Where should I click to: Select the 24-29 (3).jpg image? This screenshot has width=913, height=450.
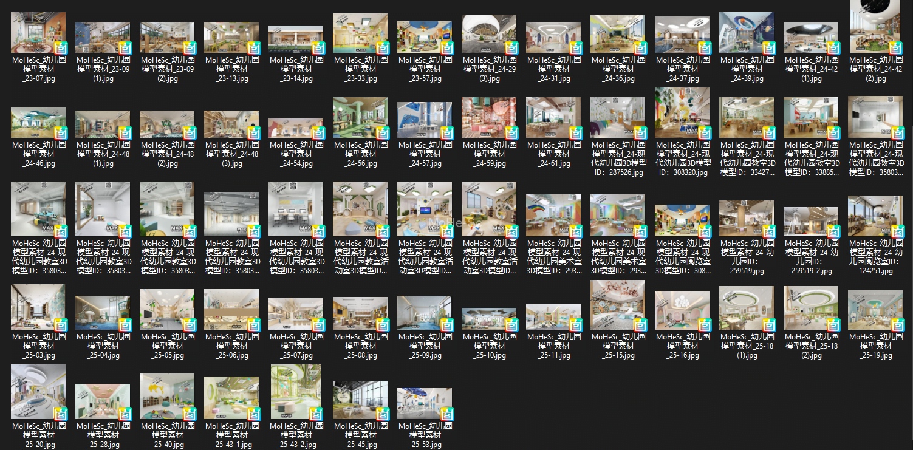pyautogui.click(x=489, y=35)
